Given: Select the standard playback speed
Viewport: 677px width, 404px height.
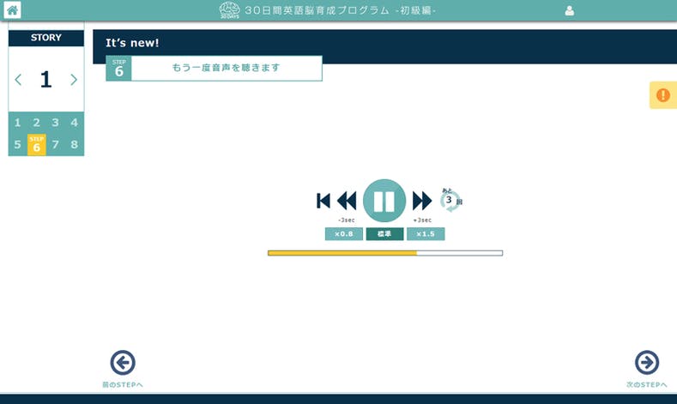Looking at the screenshot, I should [384, 234].
